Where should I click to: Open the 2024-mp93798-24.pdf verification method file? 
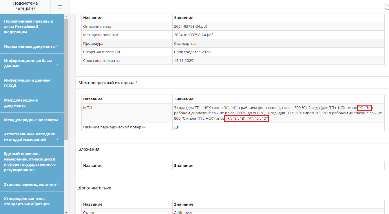pos(193,35)
